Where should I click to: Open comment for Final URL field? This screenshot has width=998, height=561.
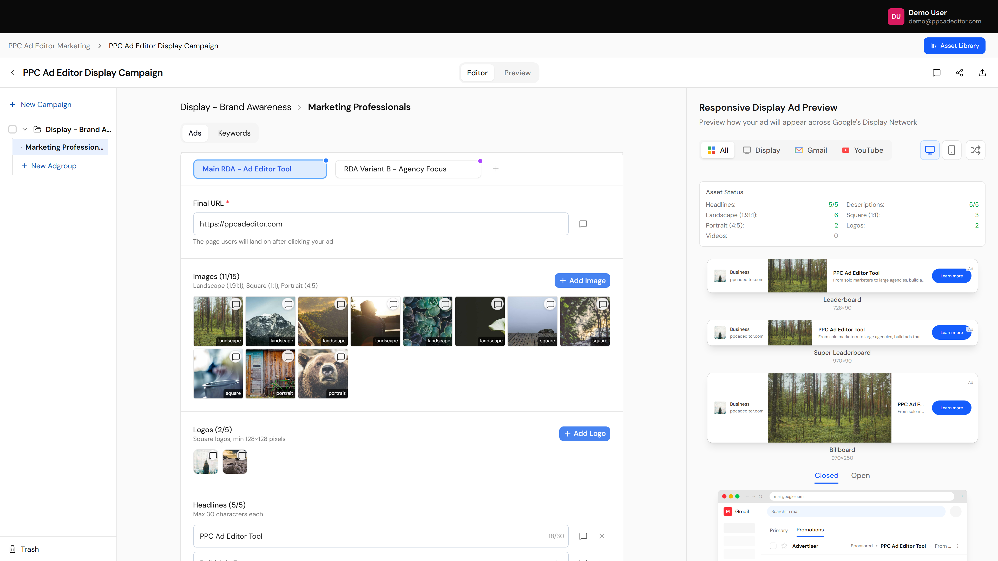(583, 224)
